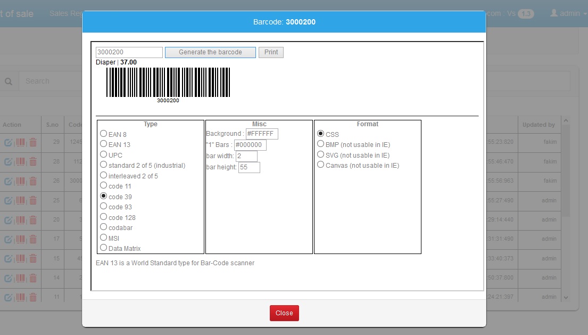The image size is (588, 335).
Task: Pick standard 2 of 5 (industrial) type
Action: 104,165
